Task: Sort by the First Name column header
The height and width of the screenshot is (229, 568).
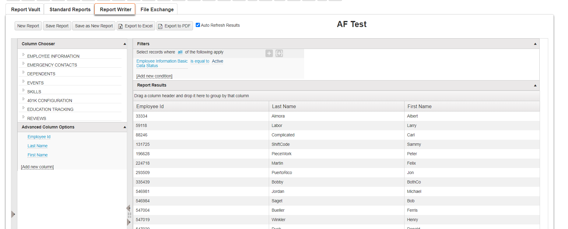Action: [x=472, y=106]
